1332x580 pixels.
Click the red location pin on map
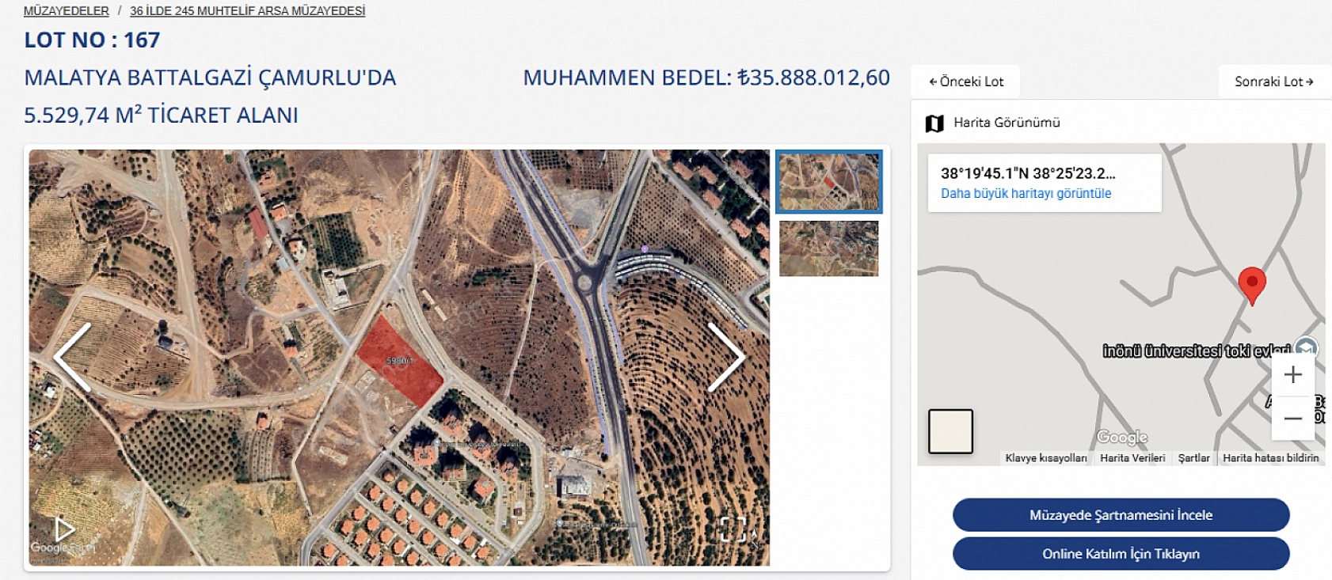tap(1251, 286)
